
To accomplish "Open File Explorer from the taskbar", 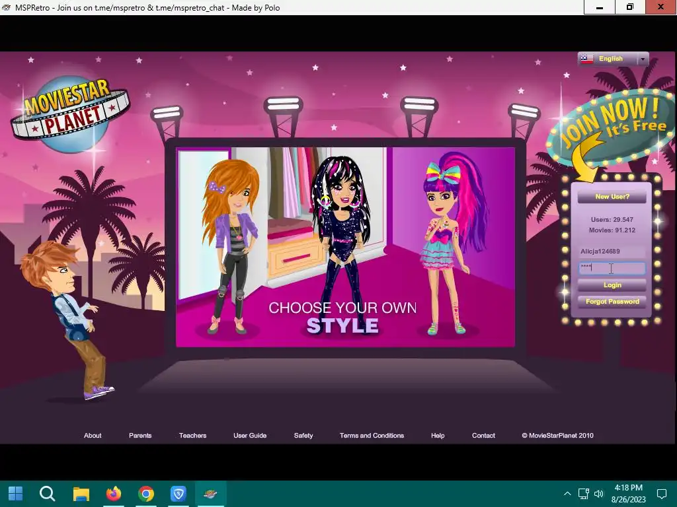I will pyautogui.click(x=81, y=494).
